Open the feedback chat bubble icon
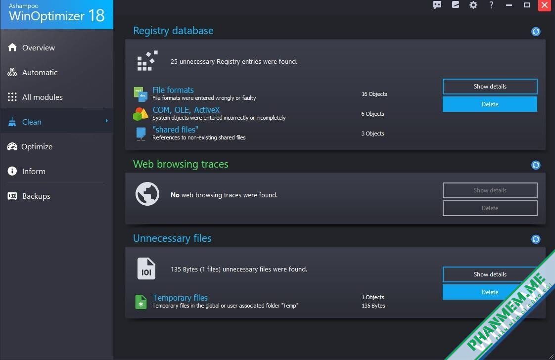Screen dimensions: 555x360 pyautogui.click(x=437, y=5)
